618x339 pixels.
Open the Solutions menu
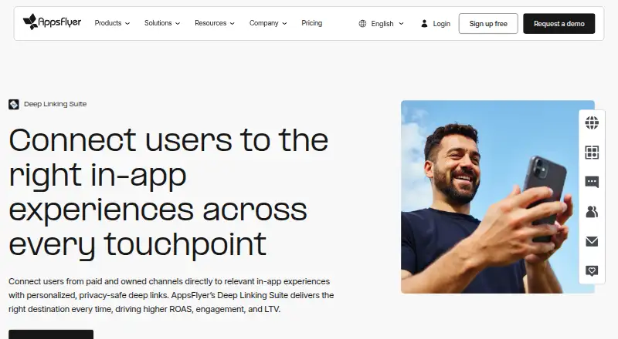[x=158, y=23]
